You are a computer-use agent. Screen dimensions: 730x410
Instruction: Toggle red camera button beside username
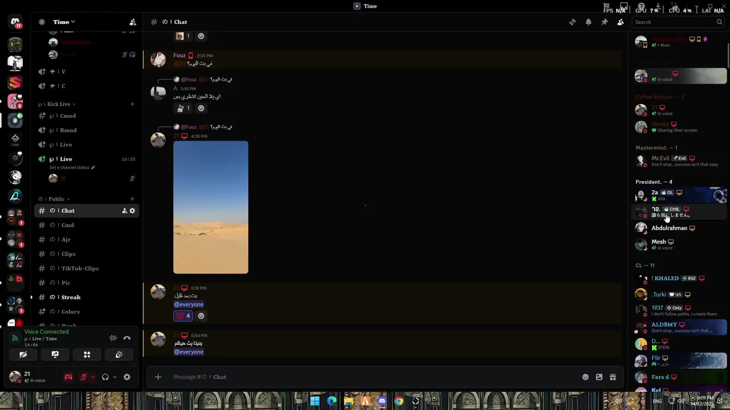(68, 377)
